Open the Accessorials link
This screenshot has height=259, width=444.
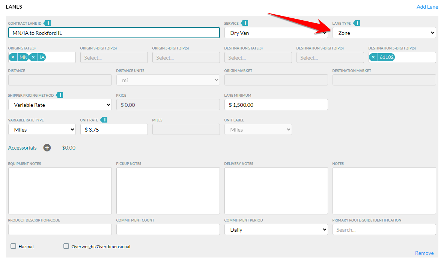click(x=23, y=148)
